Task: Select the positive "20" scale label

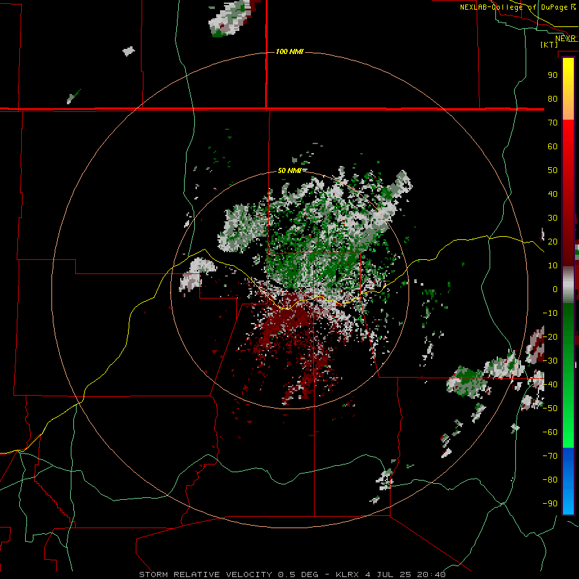Action: tap(553, 242)
